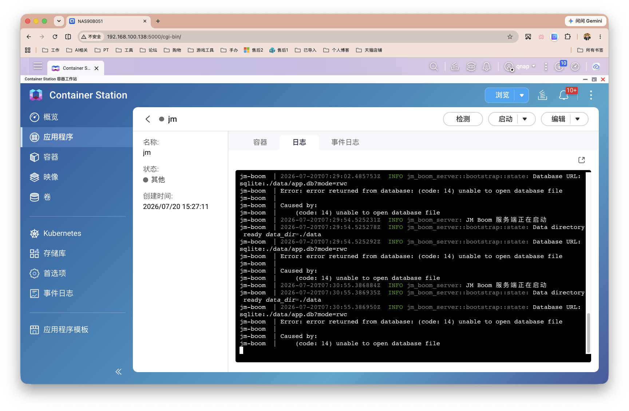
Task: Open QTS more options vertical dots
Action: [x=546, y=67]
